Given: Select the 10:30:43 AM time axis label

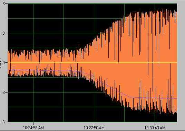Looking at the screenshot, I should (155, 128).
